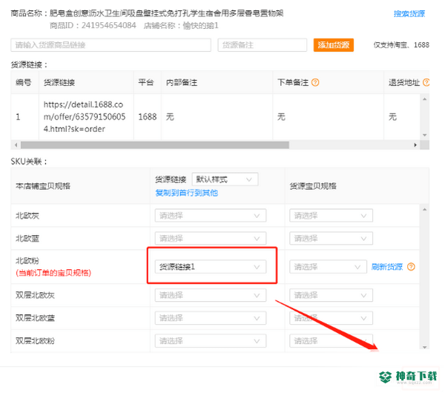This screenshot has width=445, height=393.
Task: Click right arrow of horizontal scrollbar
Action: [x=415, y=145]
